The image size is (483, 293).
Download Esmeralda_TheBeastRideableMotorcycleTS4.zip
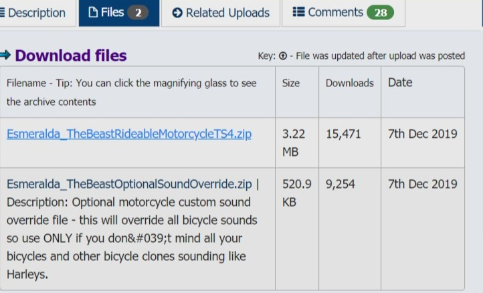(x=129, y=134)
